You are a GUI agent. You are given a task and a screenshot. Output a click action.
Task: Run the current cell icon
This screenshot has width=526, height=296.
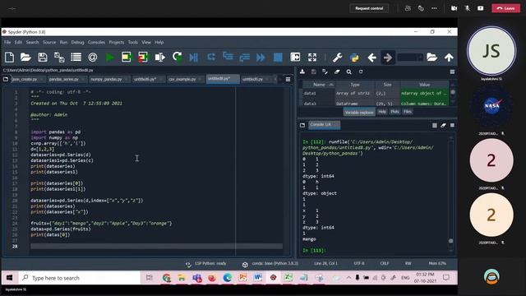pyautogui.click(x=127, y=58)
